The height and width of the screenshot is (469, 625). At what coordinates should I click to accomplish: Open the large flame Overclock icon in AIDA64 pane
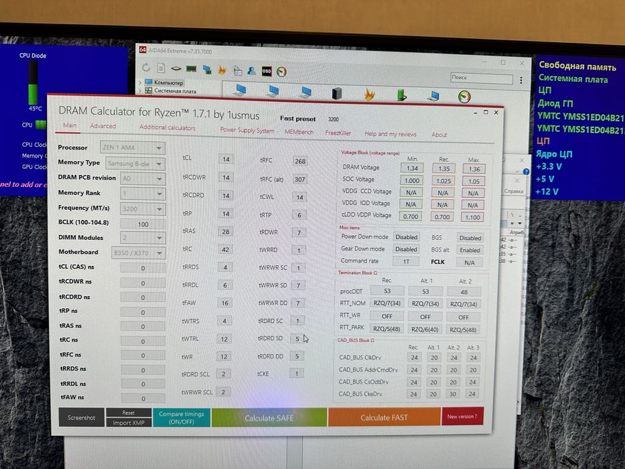tap(369, 94)
